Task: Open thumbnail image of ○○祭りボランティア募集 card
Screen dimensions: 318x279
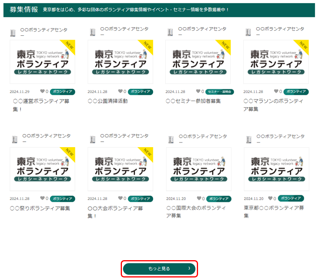Action: [x=42, y=169]
